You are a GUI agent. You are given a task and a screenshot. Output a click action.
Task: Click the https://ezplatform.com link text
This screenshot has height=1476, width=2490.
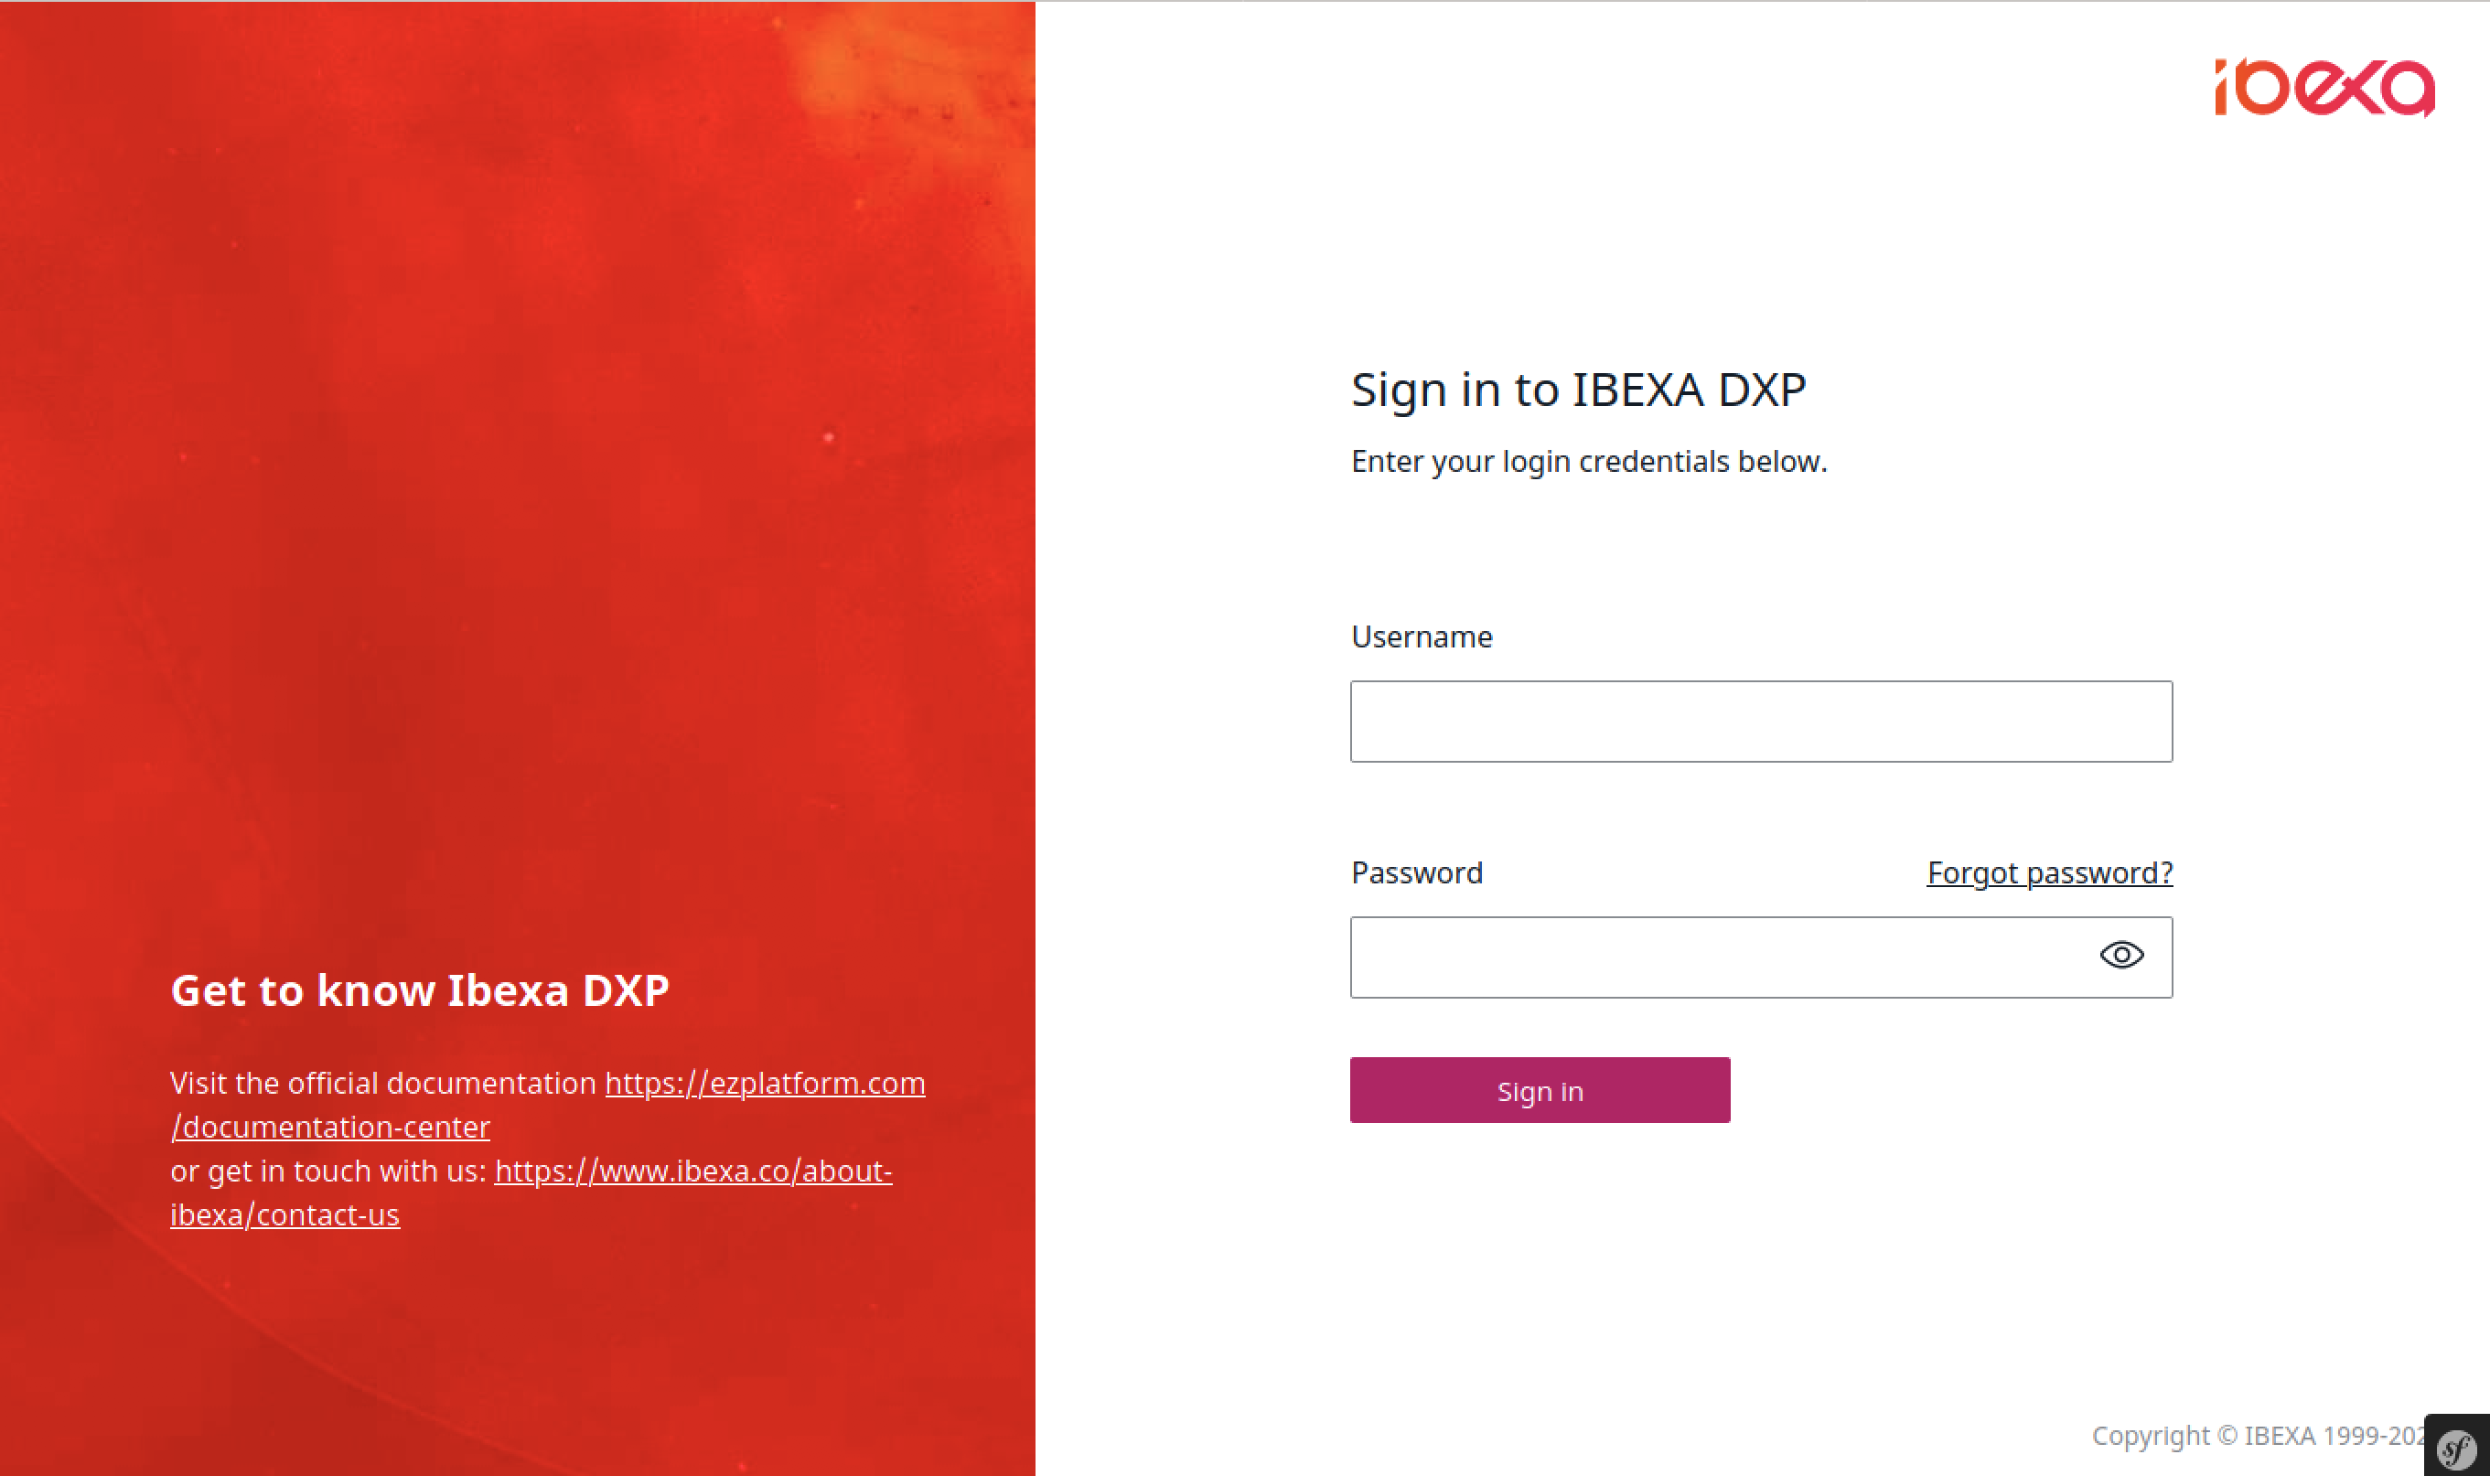click(765, 1082)
